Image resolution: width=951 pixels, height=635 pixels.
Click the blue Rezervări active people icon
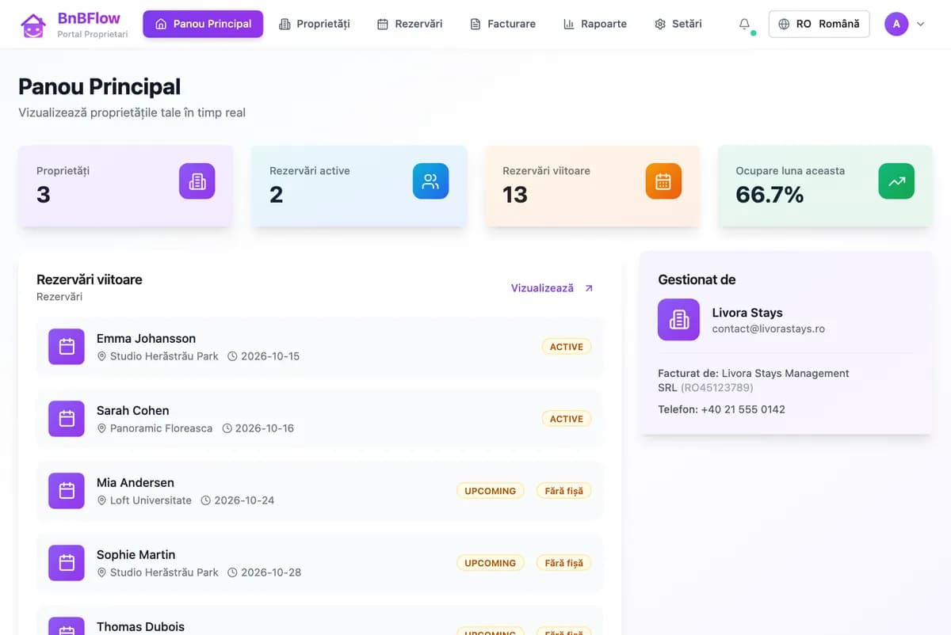coord(430,181)
